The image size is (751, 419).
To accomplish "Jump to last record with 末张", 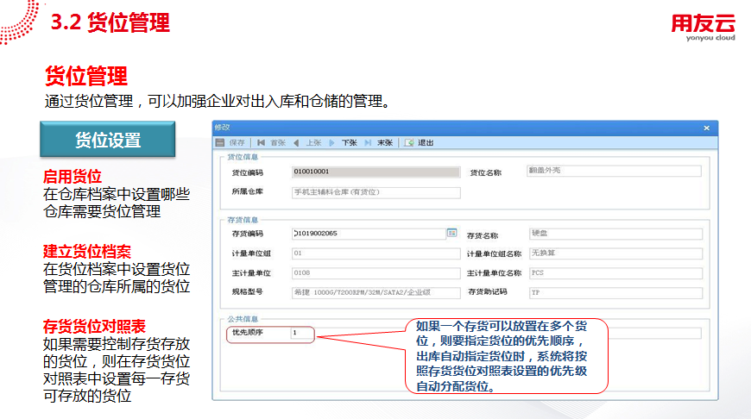I will pyautogui.click(x=379, y=142).
